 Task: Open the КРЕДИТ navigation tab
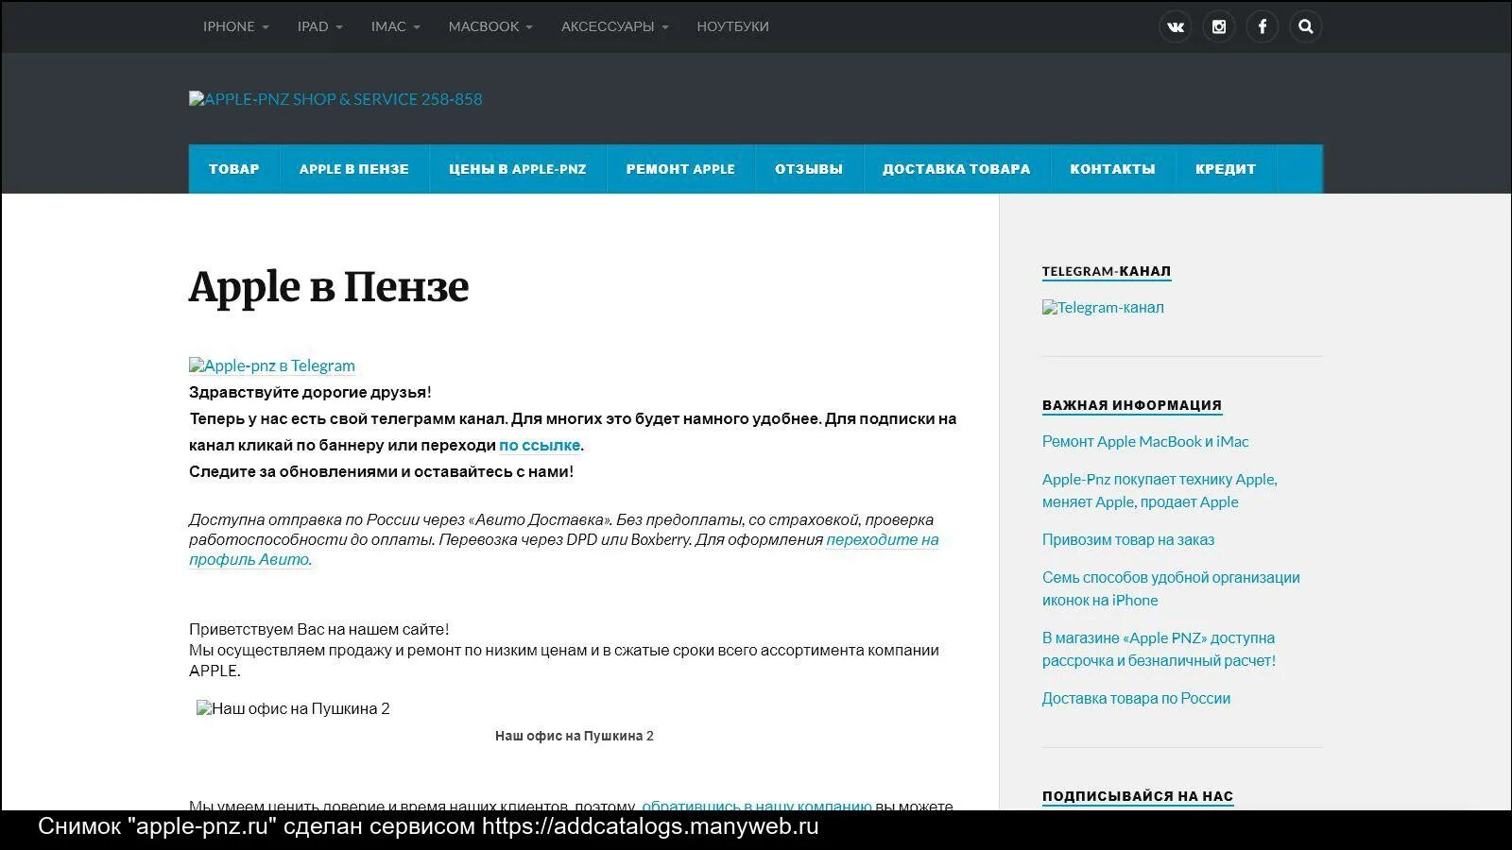coord(1226,169)
